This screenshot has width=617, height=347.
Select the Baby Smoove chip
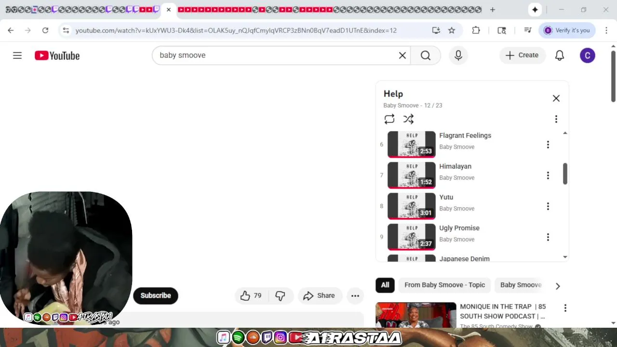pos(521,285)
